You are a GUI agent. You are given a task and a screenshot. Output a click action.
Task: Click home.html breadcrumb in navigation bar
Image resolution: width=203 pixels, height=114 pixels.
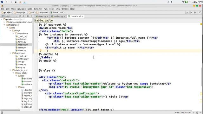pos(57,13)
